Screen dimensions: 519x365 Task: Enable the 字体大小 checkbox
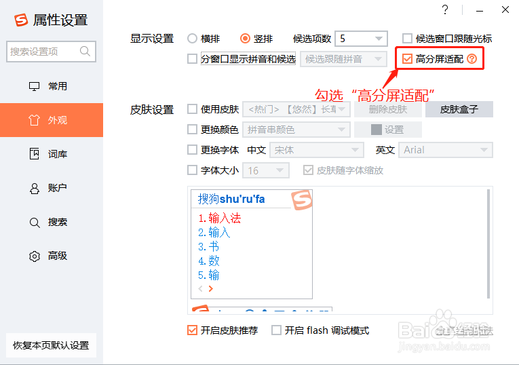tap(192, 170)
